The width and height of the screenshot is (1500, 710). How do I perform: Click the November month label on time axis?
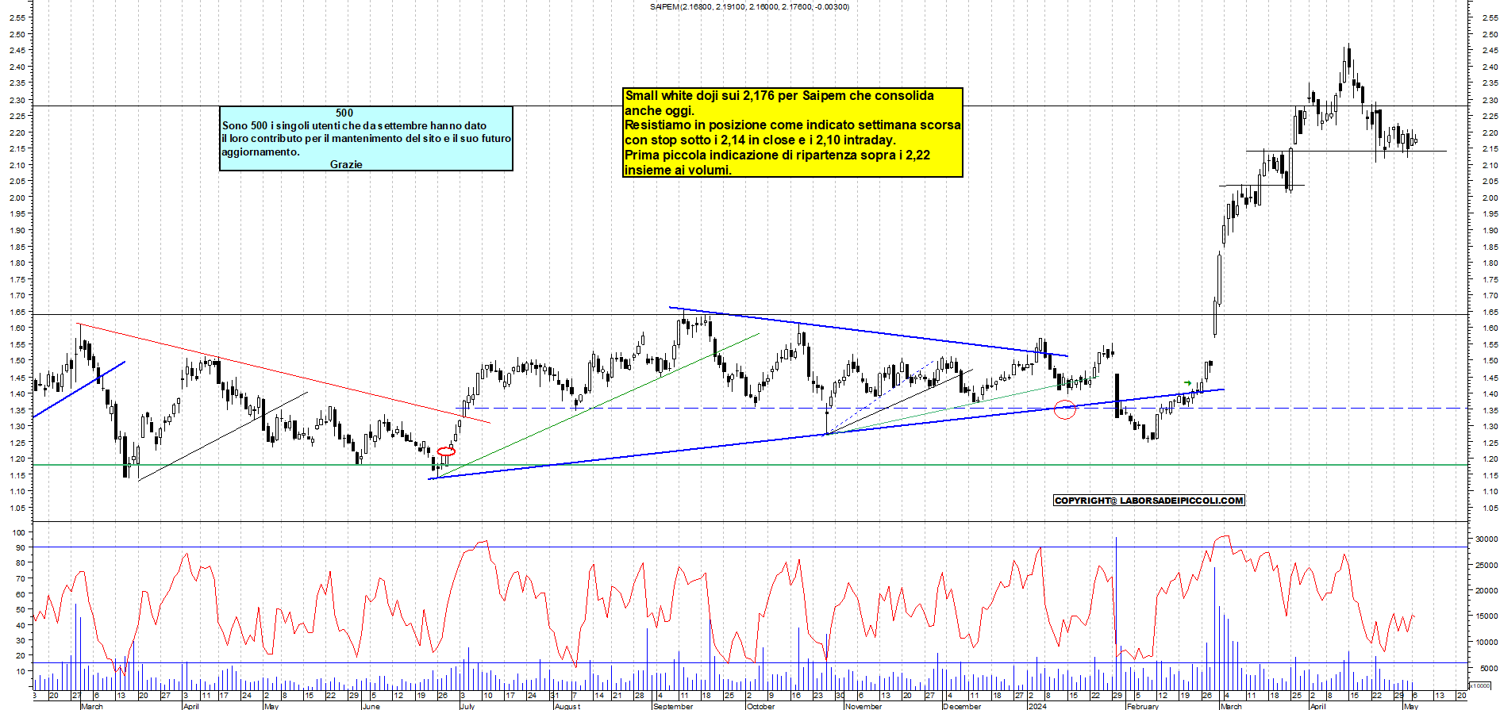863,706
